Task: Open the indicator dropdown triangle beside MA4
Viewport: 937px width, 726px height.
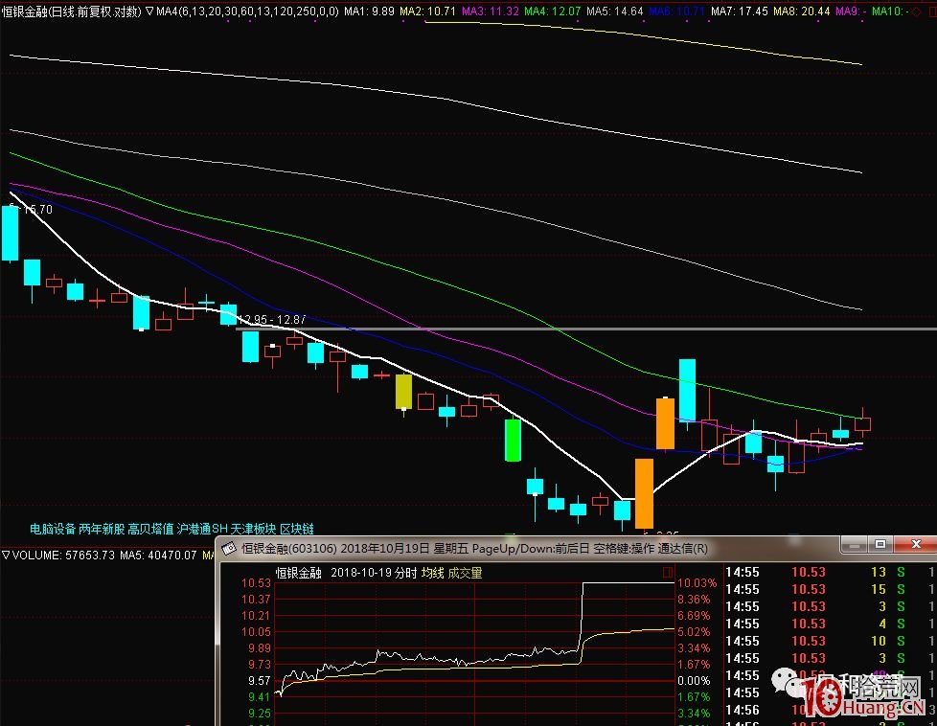Action: [149, 11]
